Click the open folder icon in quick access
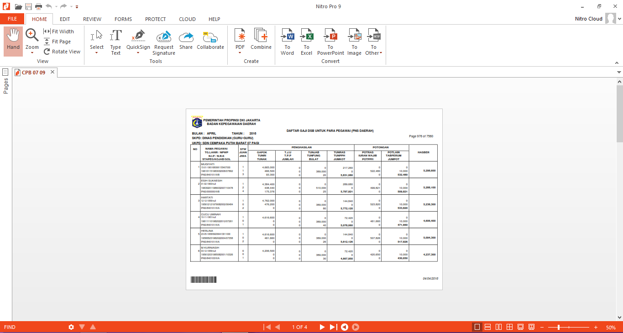Screen dimensions: 623x333 (x=18, y=6)
